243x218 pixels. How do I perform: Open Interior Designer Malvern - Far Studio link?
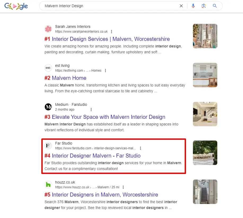point(96,156)
